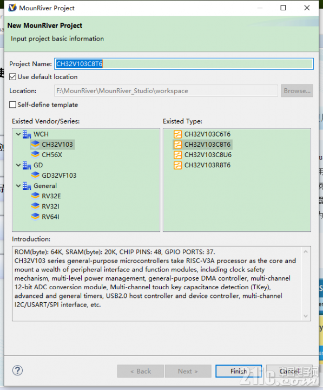323x390 pixels.
Task: Select RV64I in the vendor tree
Action: [x=50, y=217]
